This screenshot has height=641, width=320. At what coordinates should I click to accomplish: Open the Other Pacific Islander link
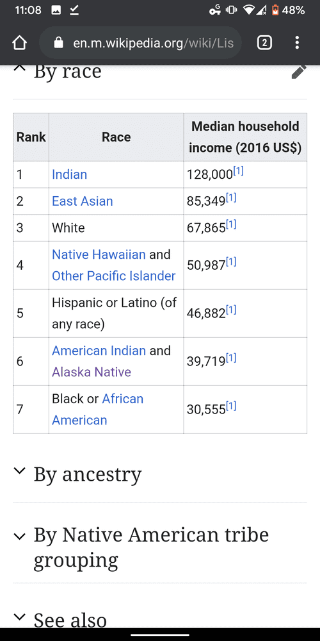pyautogui.click(x=114, y=276)
